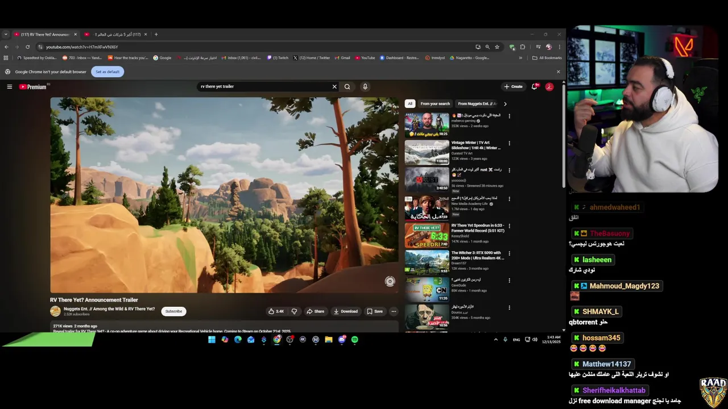
Task: Play the RV There Yet Speedrun thumbnail
Action: click(x=427, y=235)
